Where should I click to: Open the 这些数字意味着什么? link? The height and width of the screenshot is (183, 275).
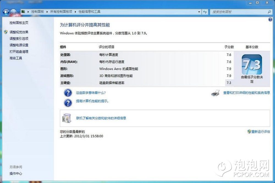pyautogui.click(x=91, y=93)
